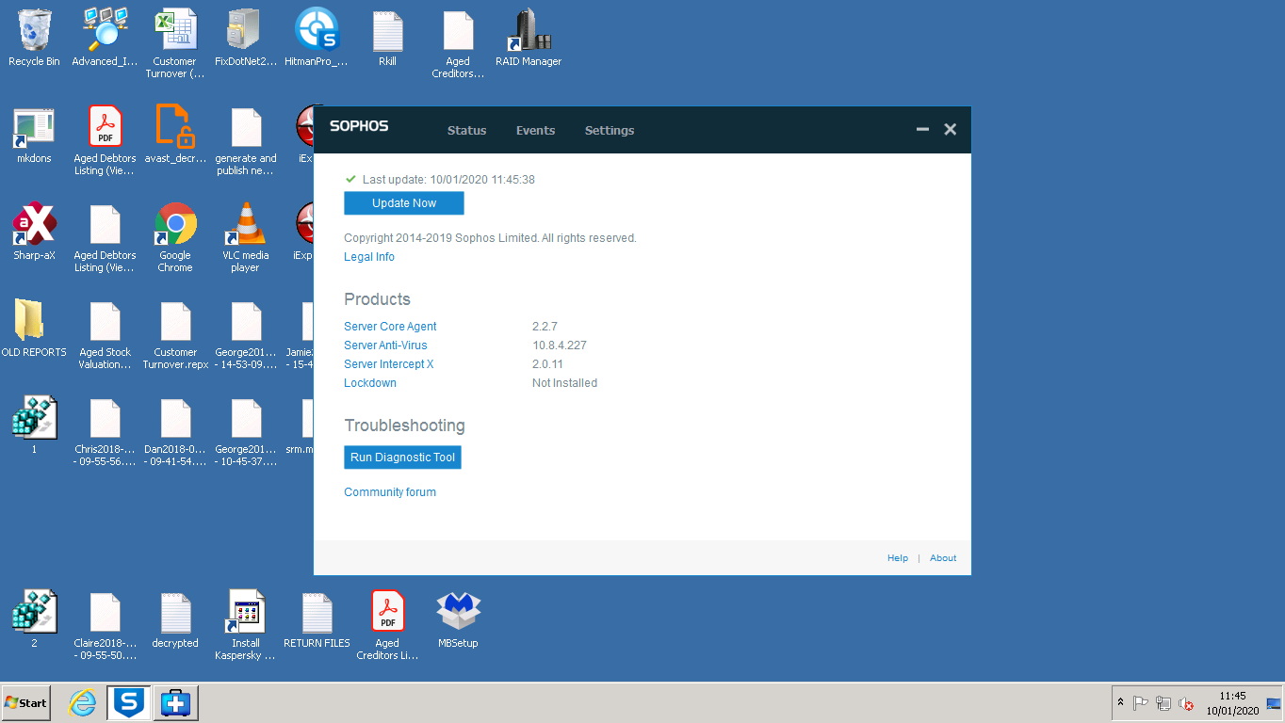The height and width of the screenshot is (723, 1285).
Task: Click the Run Diagnostic Tool button
Action: pos(402,458)
